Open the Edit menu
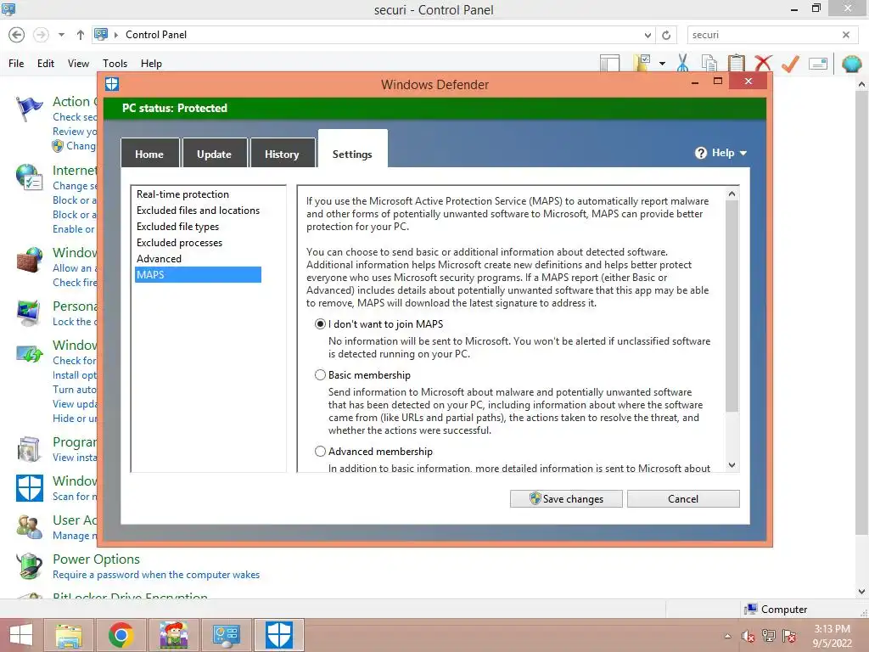Image resolution: width=869 pixels, height=652 pixels. [x=46, y=63]
